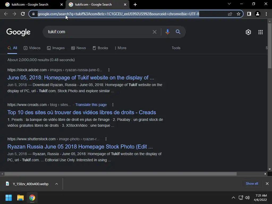Click the scroll down arrow of the page
Image resolution: width=272 pixels, height=204 pixels.
[x=270, y=169]
